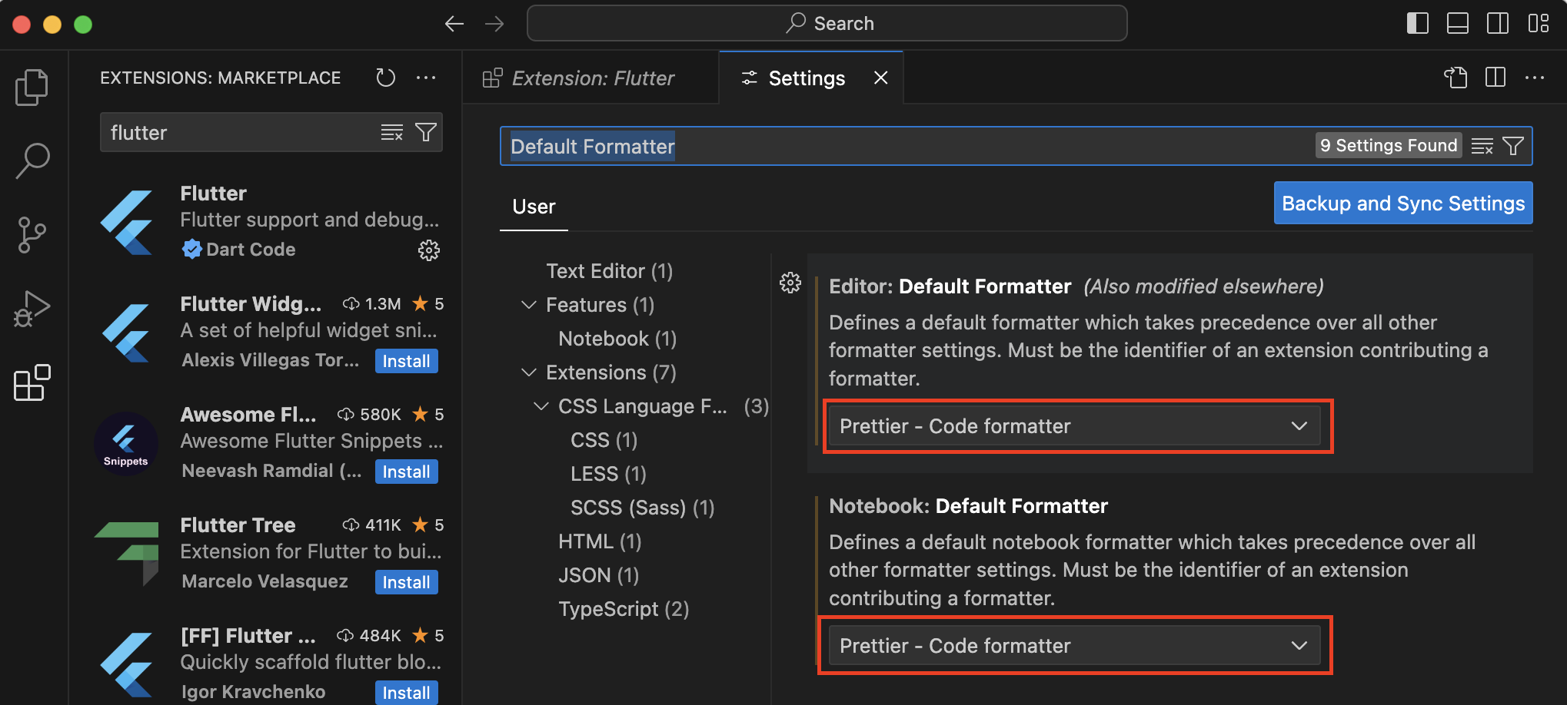Split the editor to the right
The width and height of the screenshot is (1567, 705).
click(1495, 78)
